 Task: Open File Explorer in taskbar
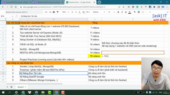tap(43, 92)
